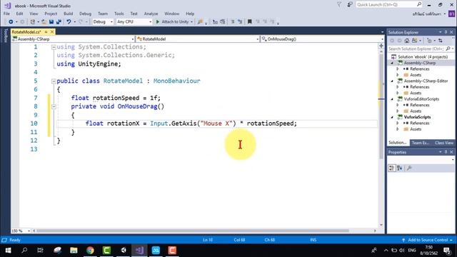Click the Attach to Unity button
Image resolution: width=457 pixels, height=257 pixels.
point(174,22)
